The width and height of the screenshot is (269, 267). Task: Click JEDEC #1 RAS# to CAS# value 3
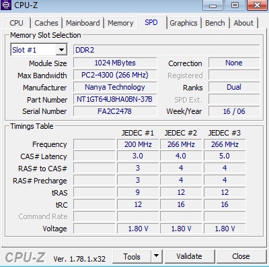tap(138, 168)
